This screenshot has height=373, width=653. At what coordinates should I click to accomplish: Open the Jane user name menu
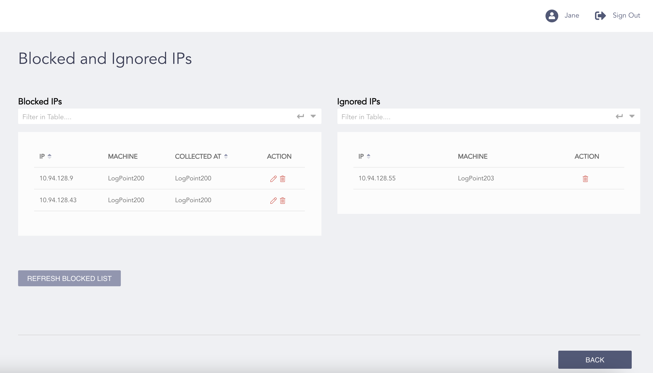572,15
